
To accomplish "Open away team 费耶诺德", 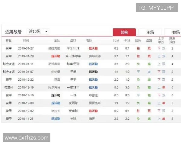I will coord(95,56).
